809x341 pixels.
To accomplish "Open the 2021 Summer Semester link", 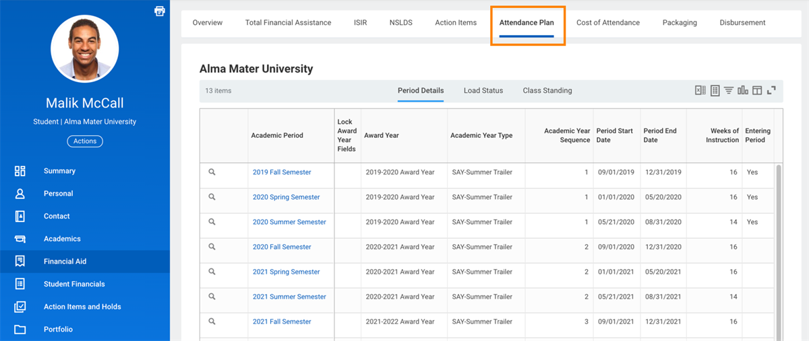I will tap(289, 297).
